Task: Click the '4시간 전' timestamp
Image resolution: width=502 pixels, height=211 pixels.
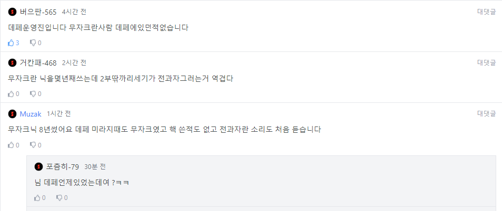Action: (74, 12)
